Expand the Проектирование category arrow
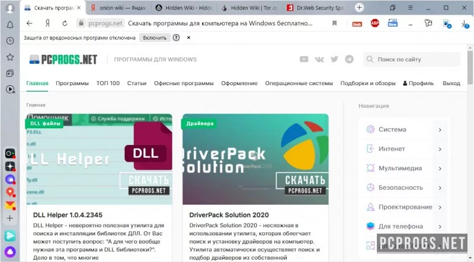 coord(440,207)
